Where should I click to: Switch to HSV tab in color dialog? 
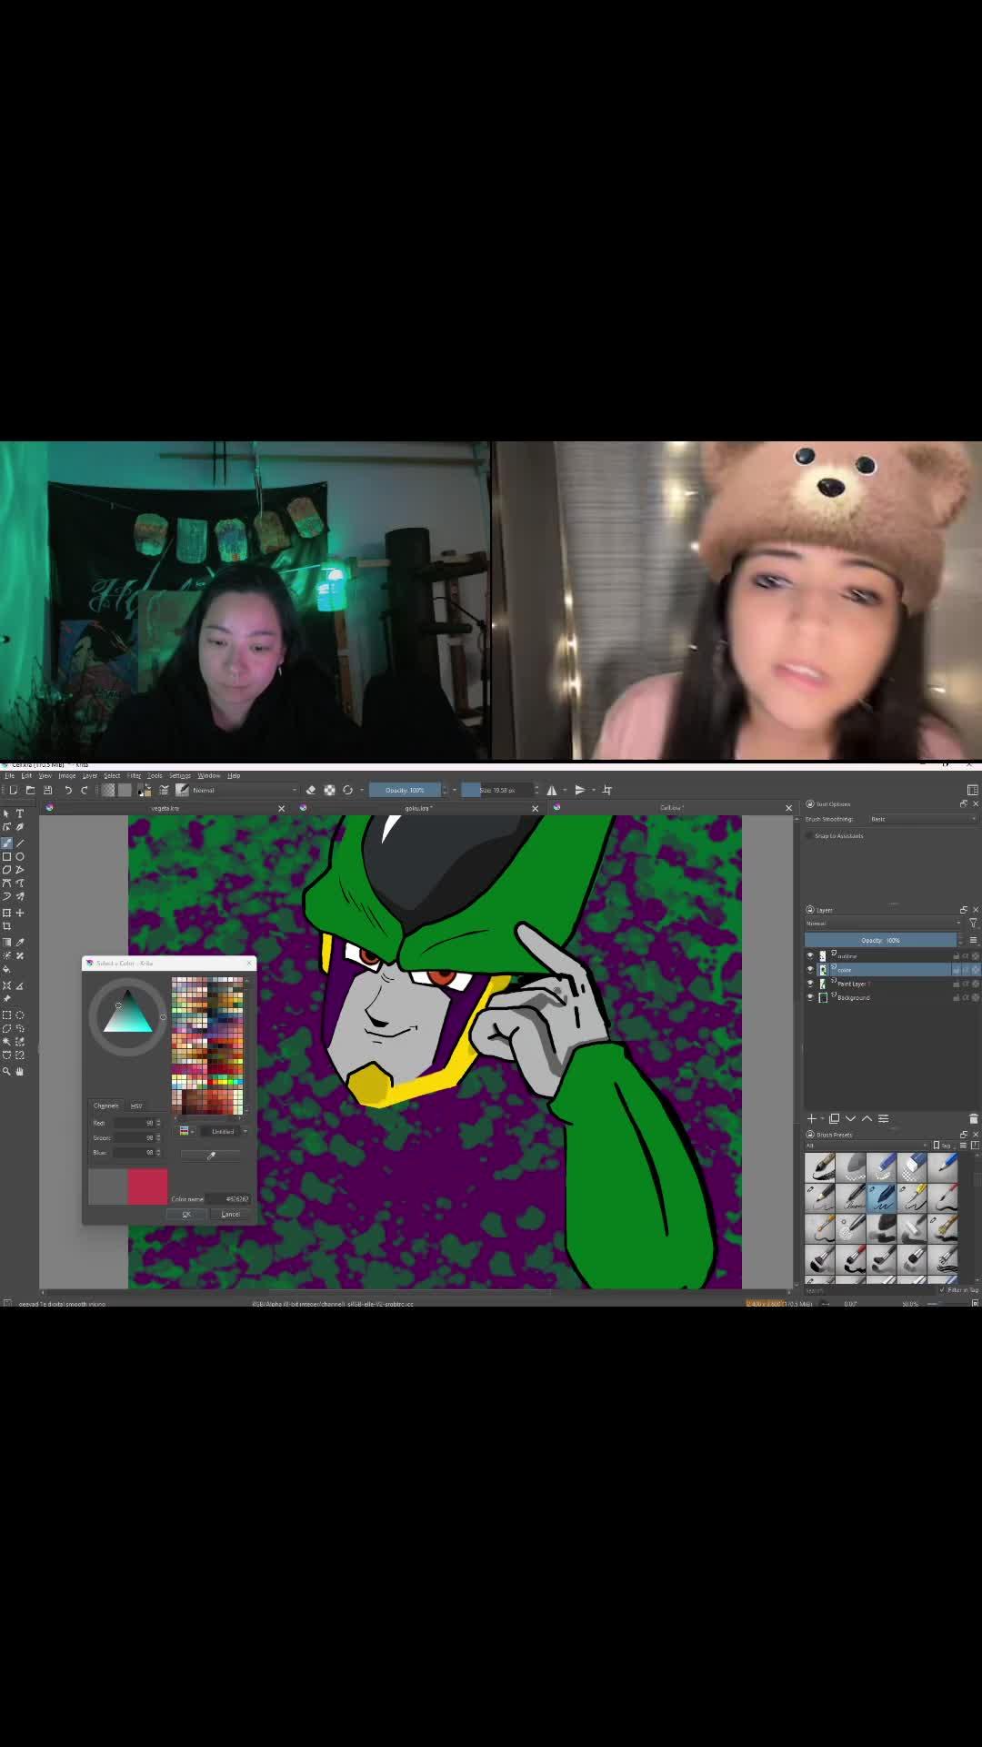click(x=136, y=1106)
